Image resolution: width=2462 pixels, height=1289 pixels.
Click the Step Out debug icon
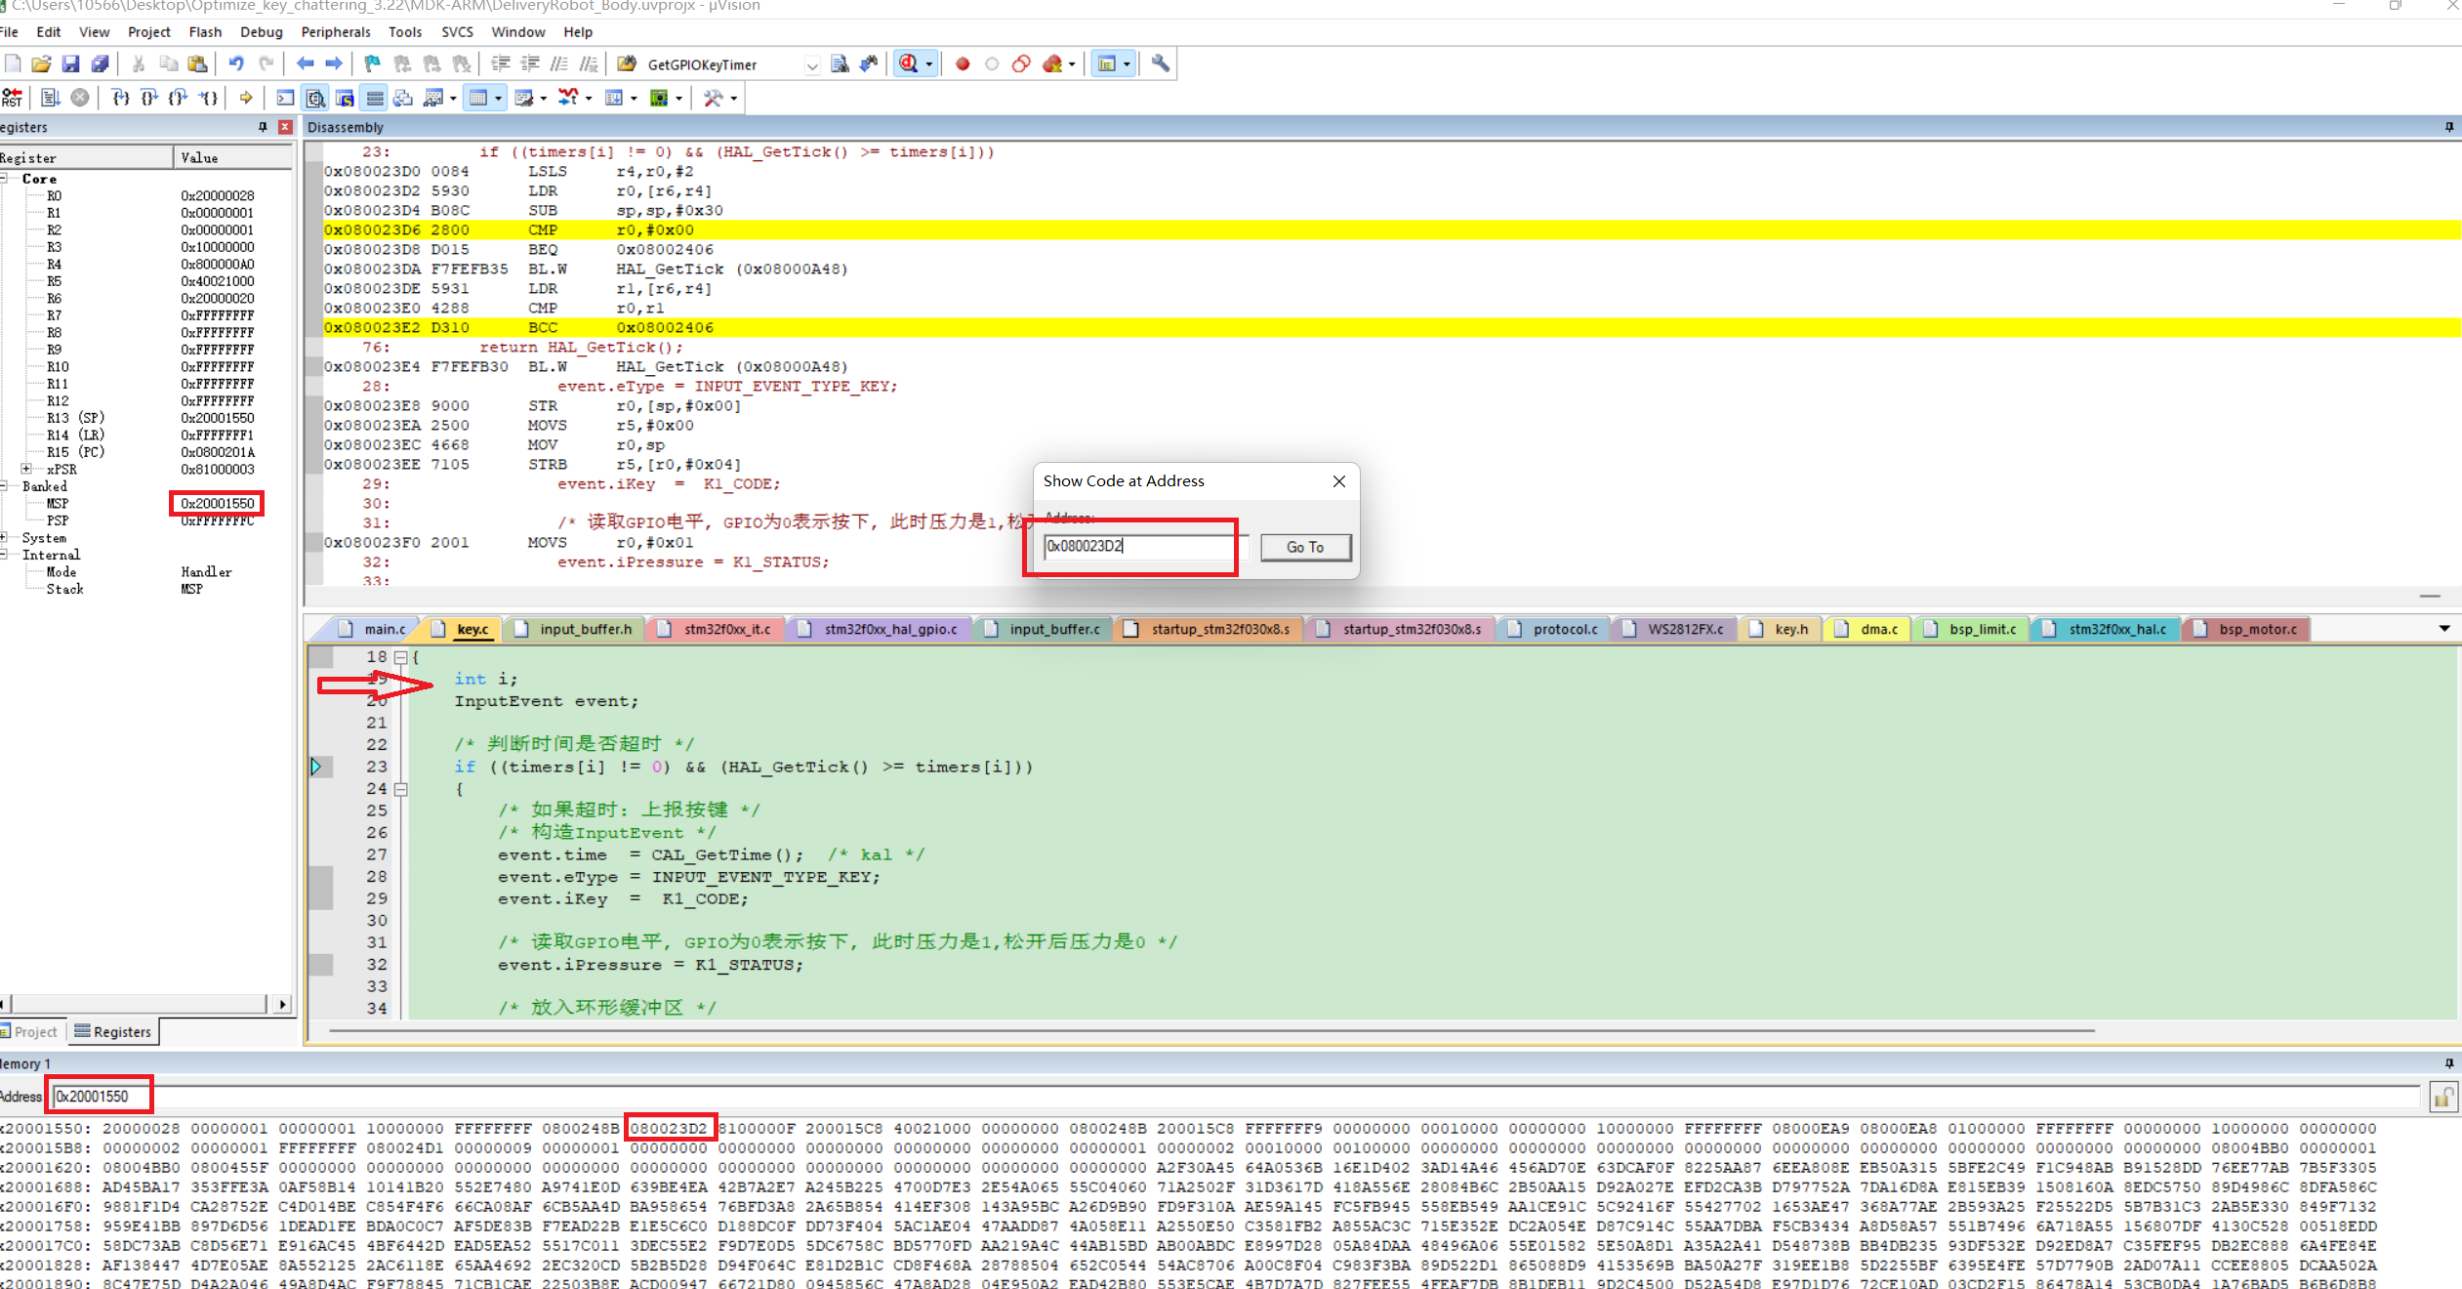(178, 97)
